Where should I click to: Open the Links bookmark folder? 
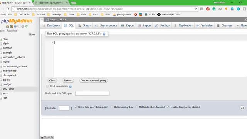[81, 15]
